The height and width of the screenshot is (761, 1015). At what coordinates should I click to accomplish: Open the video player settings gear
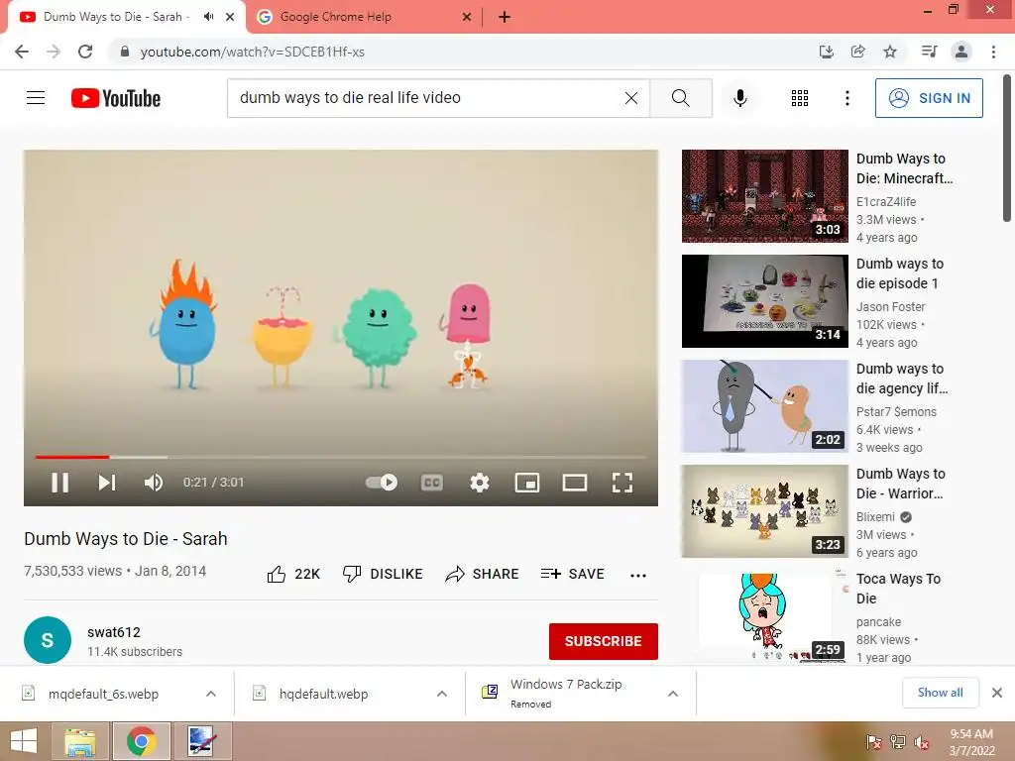(479, 483)
